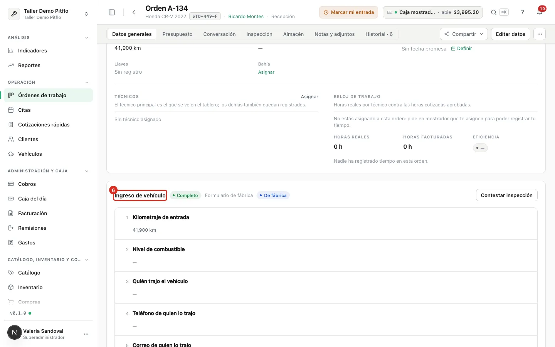The height and width of the screenshot is (347, 555).
Task: Open the three-dot more options button
Action: tap(540, 34)
